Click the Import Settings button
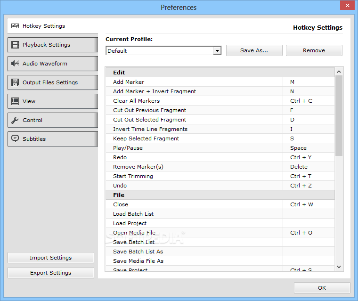This screenshot has height=301, width=358. (x=51, y=258)
